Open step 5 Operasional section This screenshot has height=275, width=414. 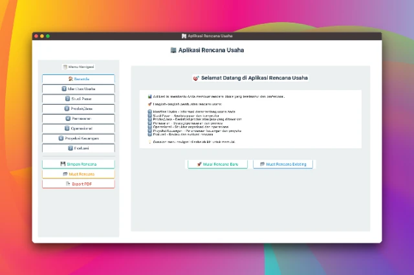(x=78, y=128)
